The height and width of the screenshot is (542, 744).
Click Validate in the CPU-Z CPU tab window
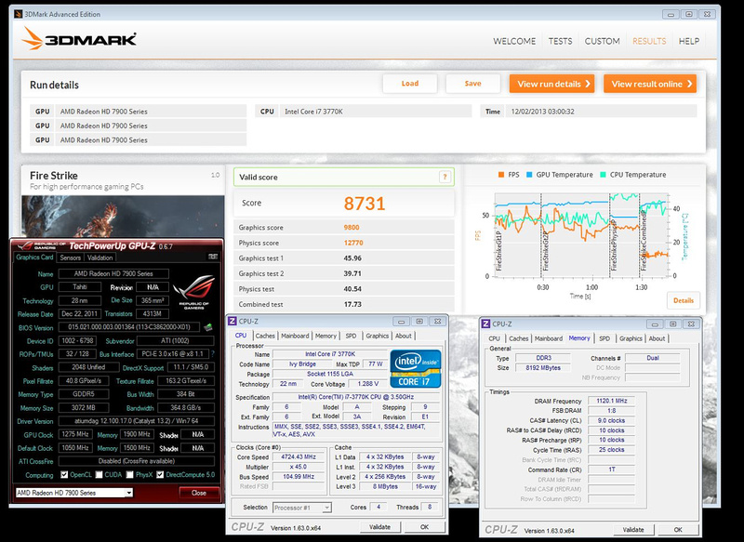(379, 527)
